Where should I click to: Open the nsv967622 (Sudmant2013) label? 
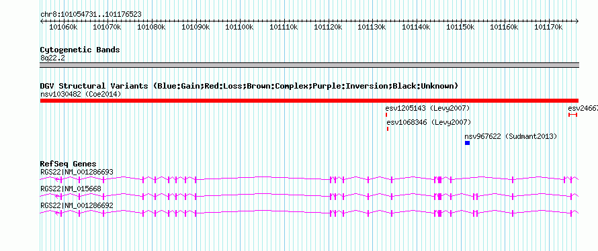coord(511,136)
